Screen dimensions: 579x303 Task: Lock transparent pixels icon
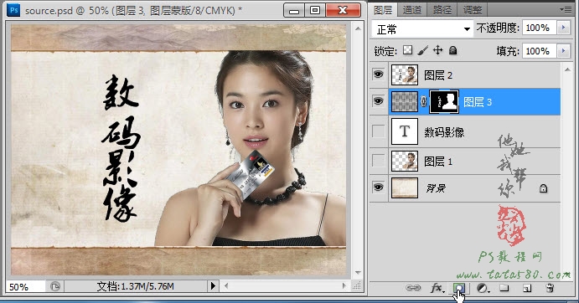[x=407, y=50]
